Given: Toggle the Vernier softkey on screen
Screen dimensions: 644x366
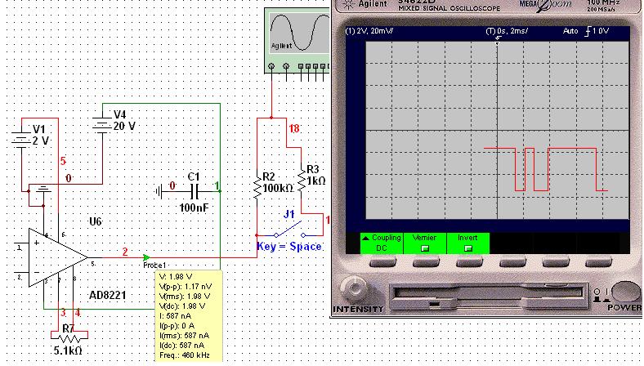Looking at the screenshot, I should coord(424,243).
